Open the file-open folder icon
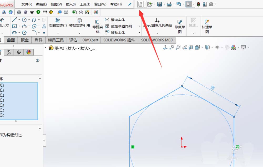This screenshot has height=167, width=263. (x=150, y=4)
